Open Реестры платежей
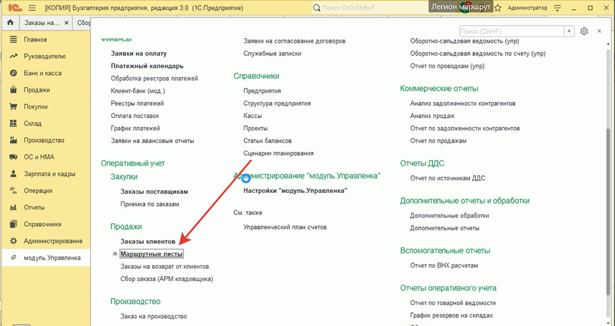 pos(137,103)
